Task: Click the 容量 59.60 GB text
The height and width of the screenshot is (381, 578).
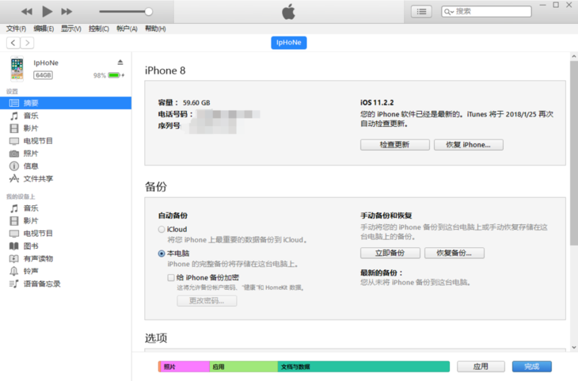Action: tap(184, 102)
